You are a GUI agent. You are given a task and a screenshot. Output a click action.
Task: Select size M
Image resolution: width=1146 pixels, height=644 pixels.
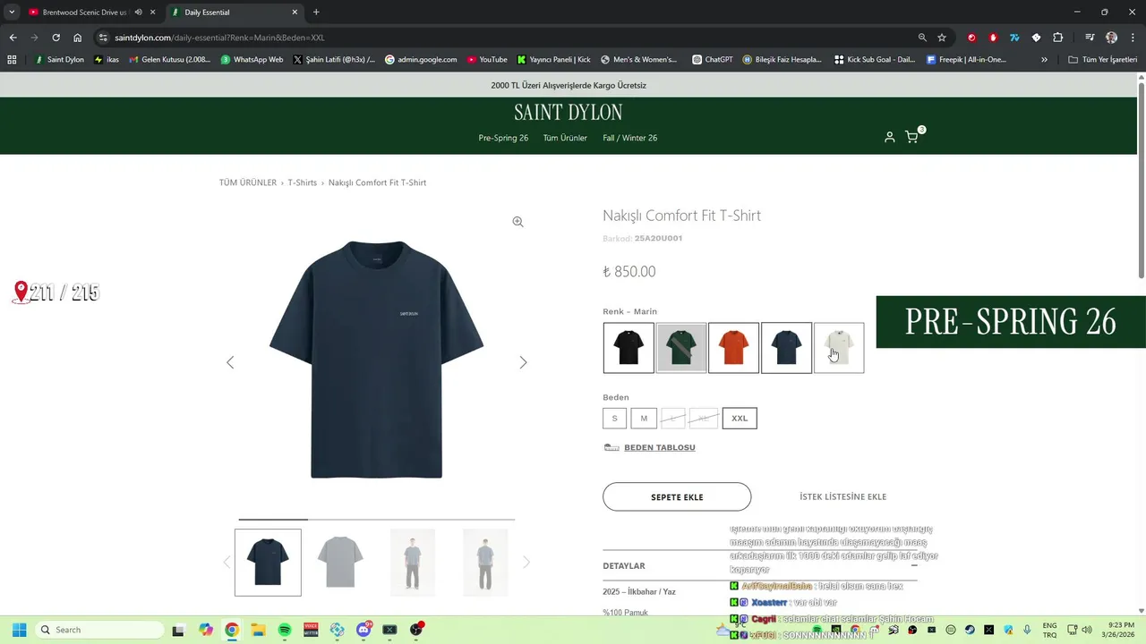pos(644,418)
